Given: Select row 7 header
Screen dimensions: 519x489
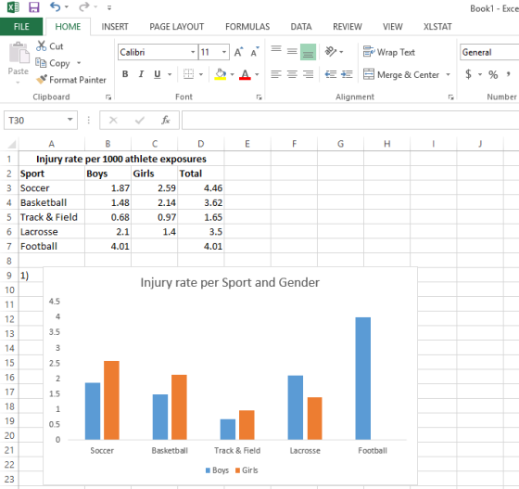Looking at the screenshot, I should [x=9, y=246].
